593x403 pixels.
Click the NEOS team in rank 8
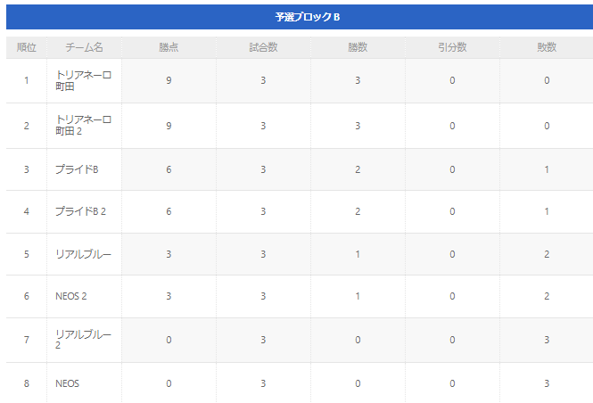pyautogui.click(x=67, y=383)
